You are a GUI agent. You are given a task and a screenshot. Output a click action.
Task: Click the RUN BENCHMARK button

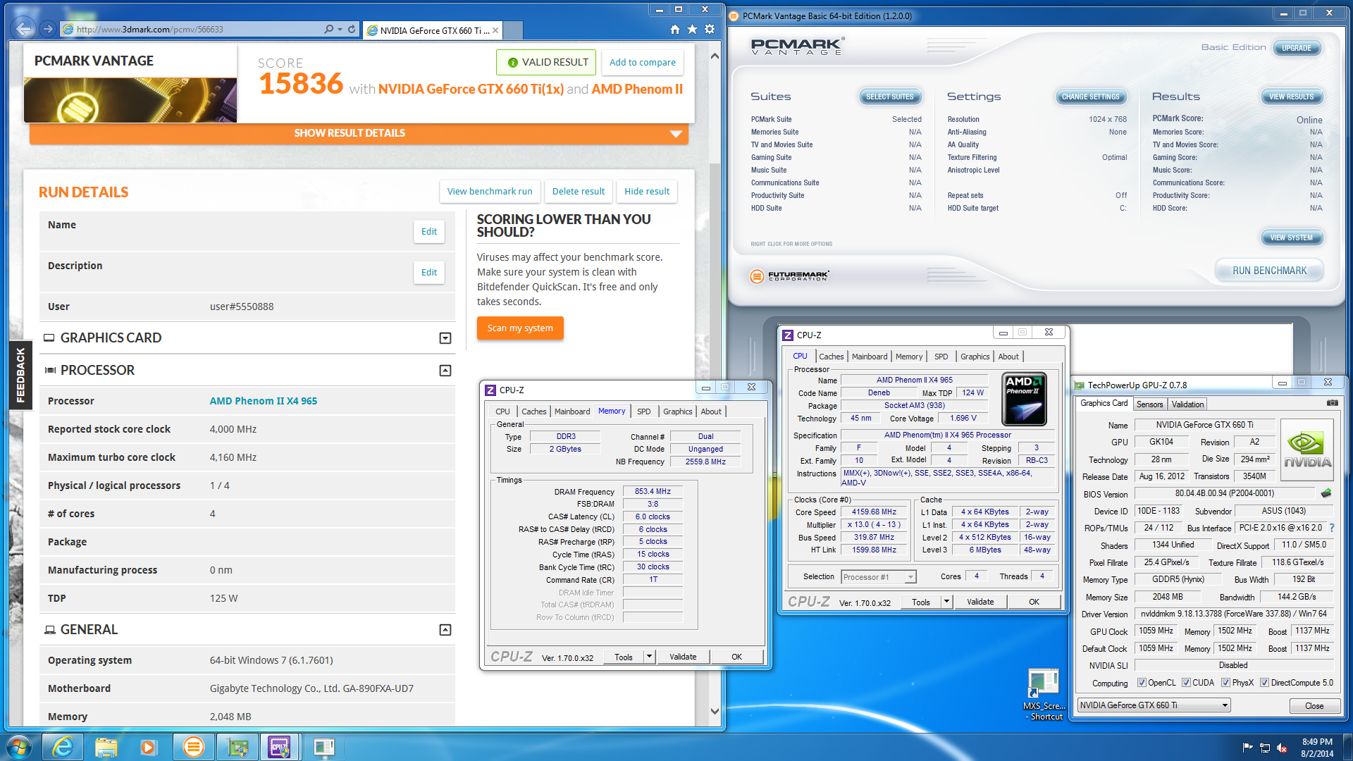1269,271
